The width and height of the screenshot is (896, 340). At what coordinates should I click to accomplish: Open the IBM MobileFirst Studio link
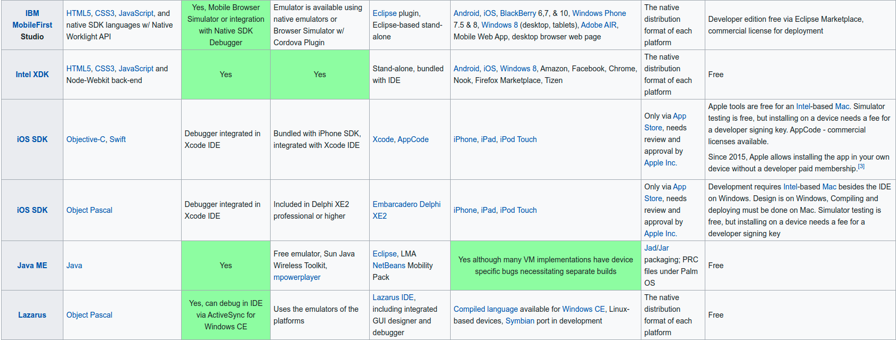coord(32,25)
